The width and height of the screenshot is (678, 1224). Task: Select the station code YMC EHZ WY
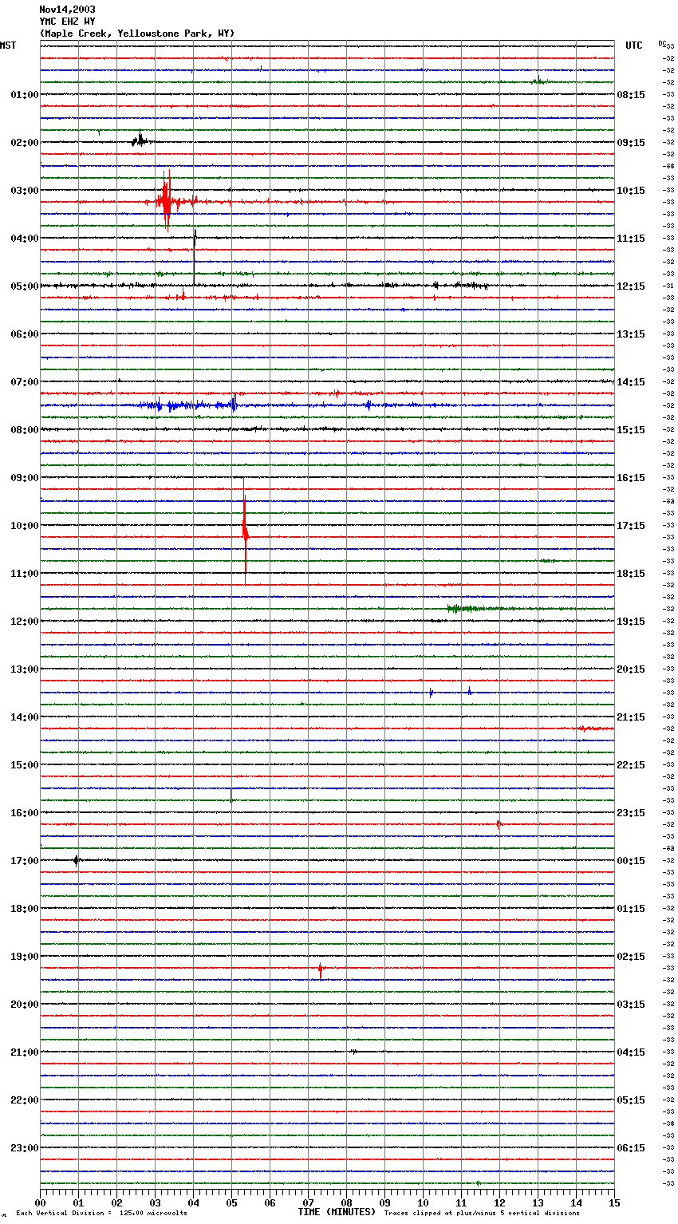(x=67, y=22)
